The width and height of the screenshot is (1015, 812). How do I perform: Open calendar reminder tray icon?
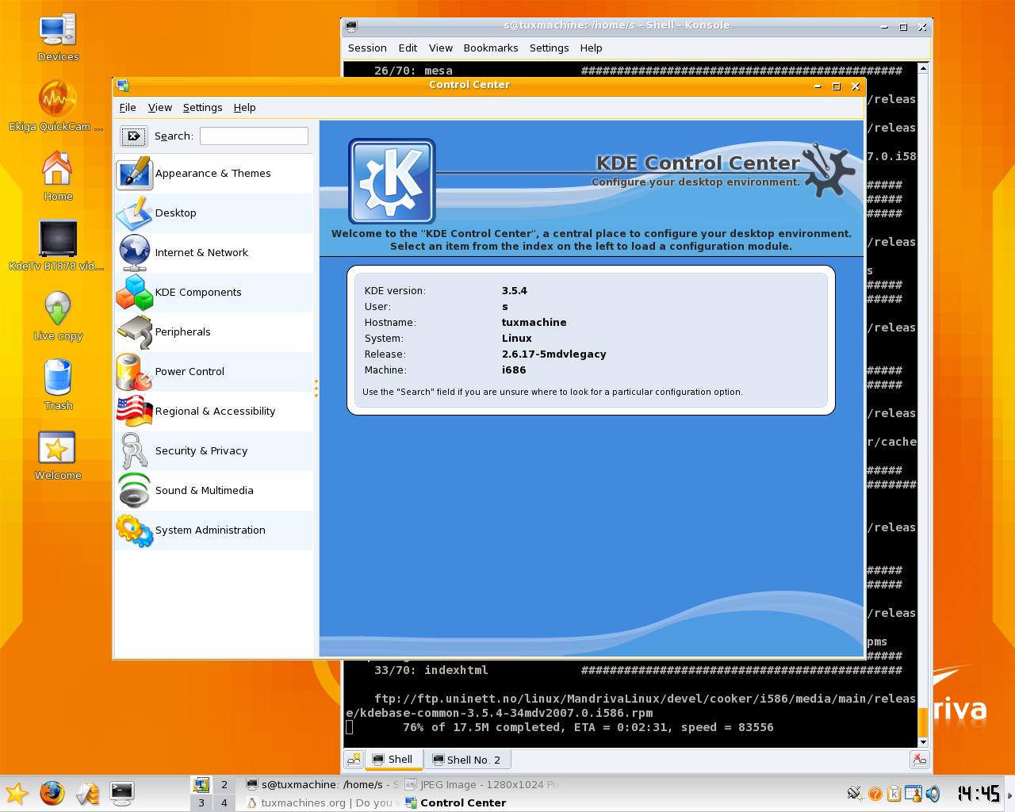(913, 794)
